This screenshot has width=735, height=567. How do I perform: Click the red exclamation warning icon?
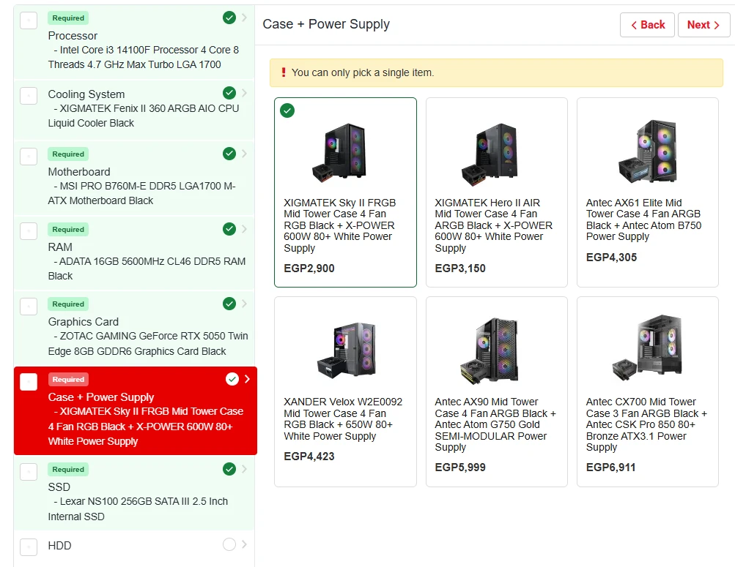[283, 72]
